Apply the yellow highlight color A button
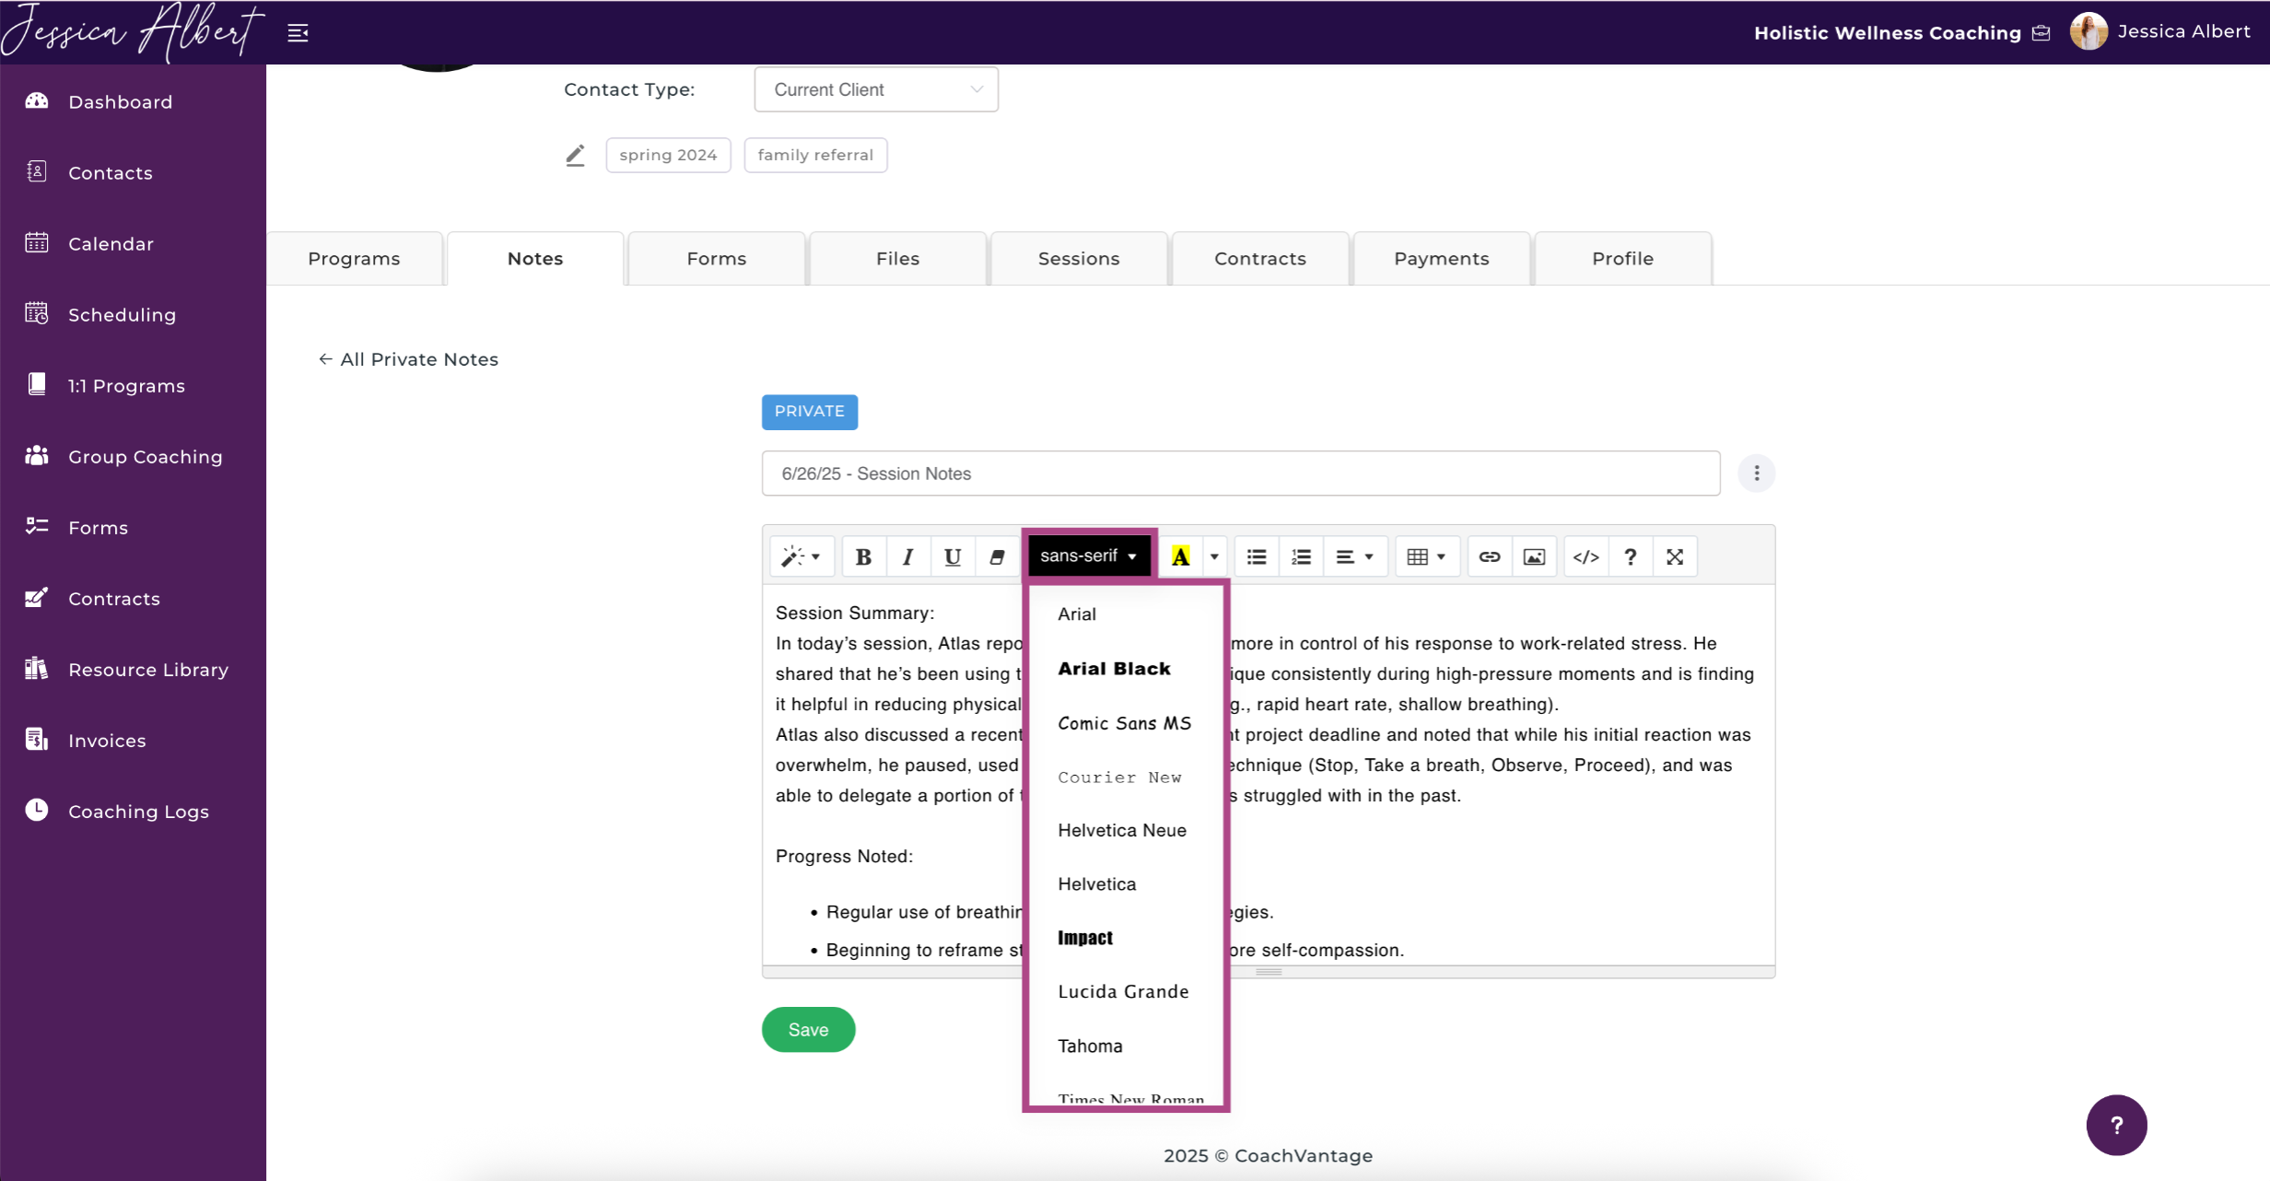Viewport: 2270px width, 1181px height. pyautogui.click(x=1180, y=556)
